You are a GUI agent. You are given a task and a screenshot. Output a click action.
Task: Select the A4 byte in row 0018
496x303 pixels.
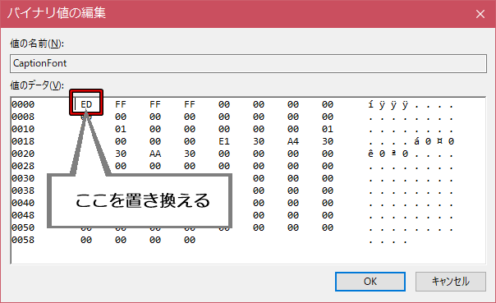[293, 141]
